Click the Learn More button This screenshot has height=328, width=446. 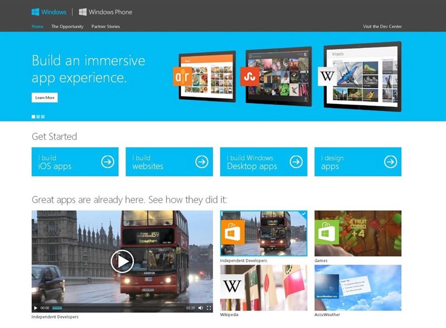coord(45,98)
